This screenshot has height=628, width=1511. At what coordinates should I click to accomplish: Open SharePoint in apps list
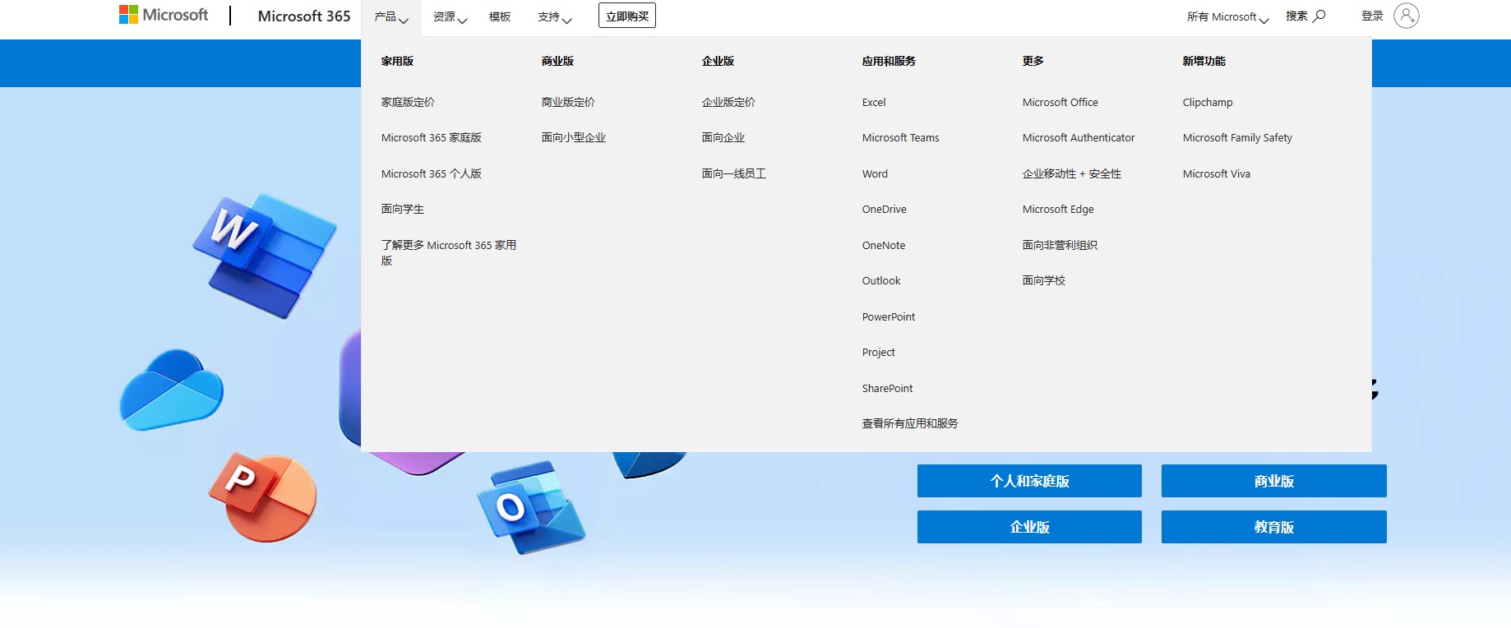(x=888, y=388)
